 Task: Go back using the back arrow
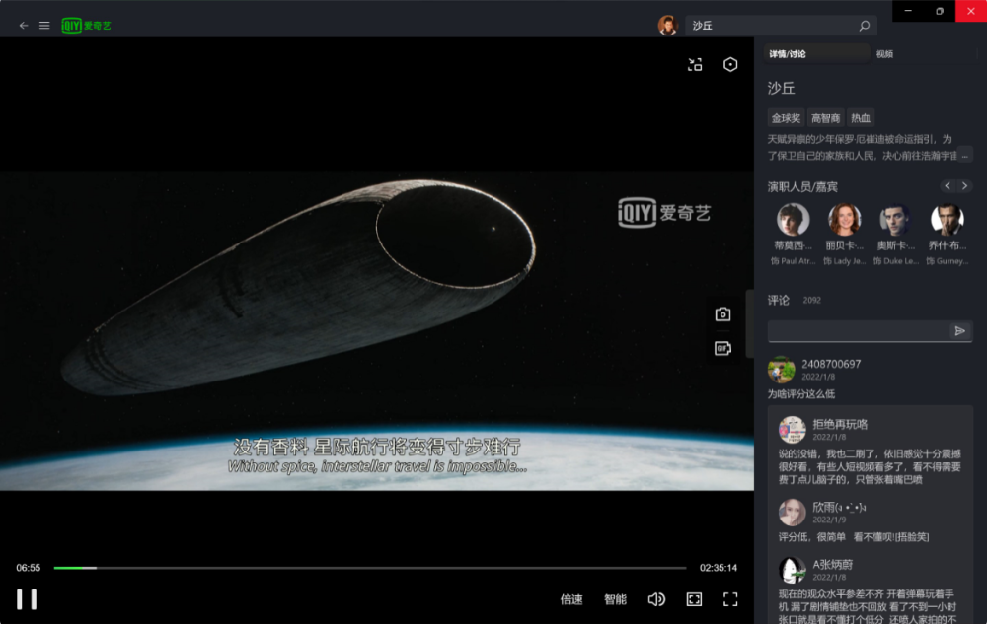click(24, 25)
